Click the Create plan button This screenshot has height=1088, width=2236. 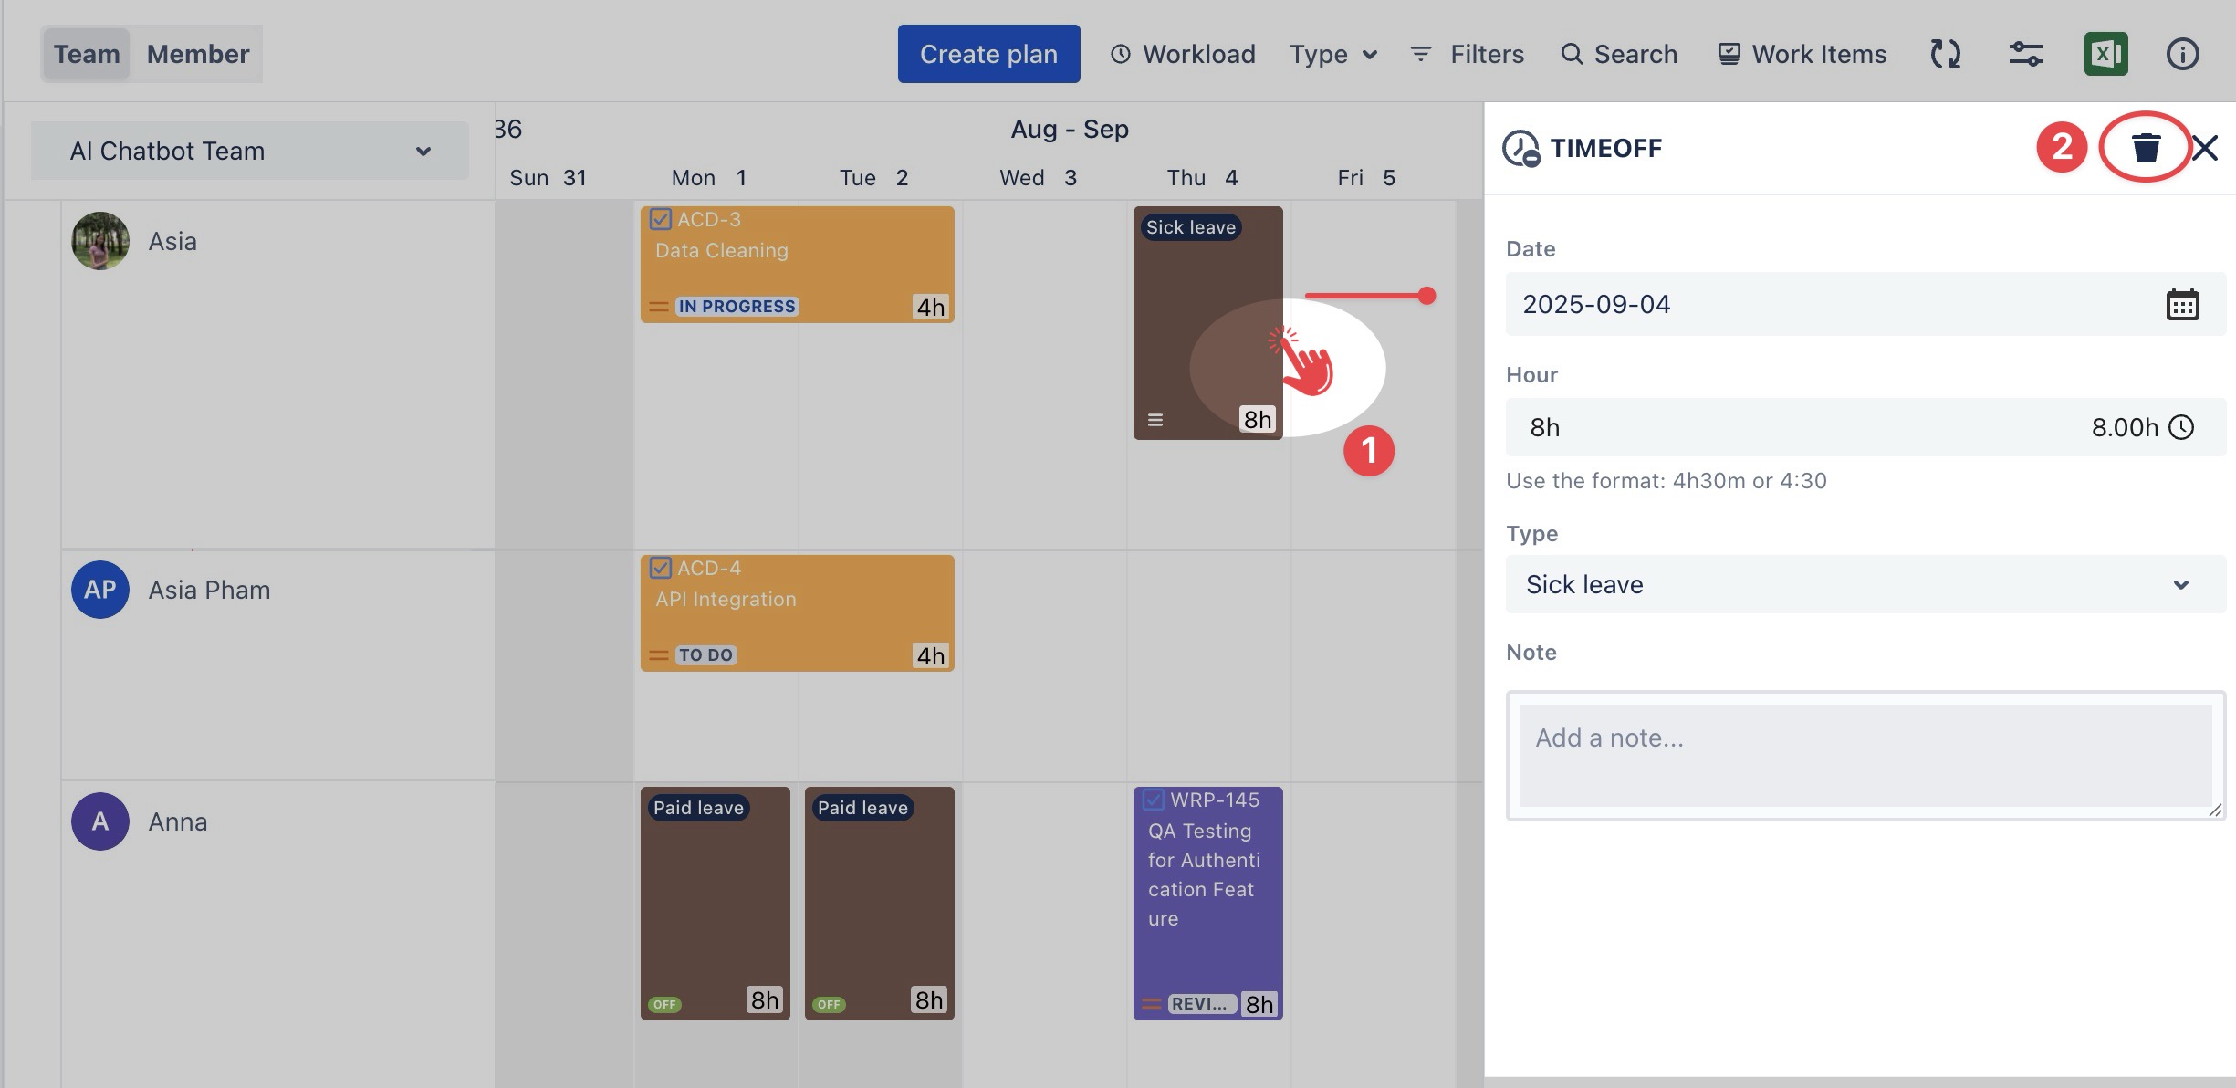pyautogui.click(x=988, y=54)
